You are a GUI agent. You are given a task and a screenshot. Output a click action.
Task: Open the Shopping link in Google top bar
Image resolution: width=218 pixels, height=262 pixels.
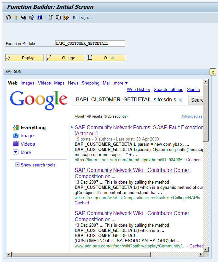91,83
